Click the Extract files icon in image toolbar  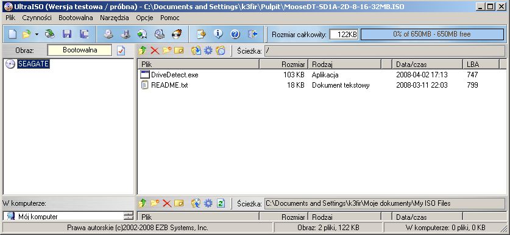(196, 51)
